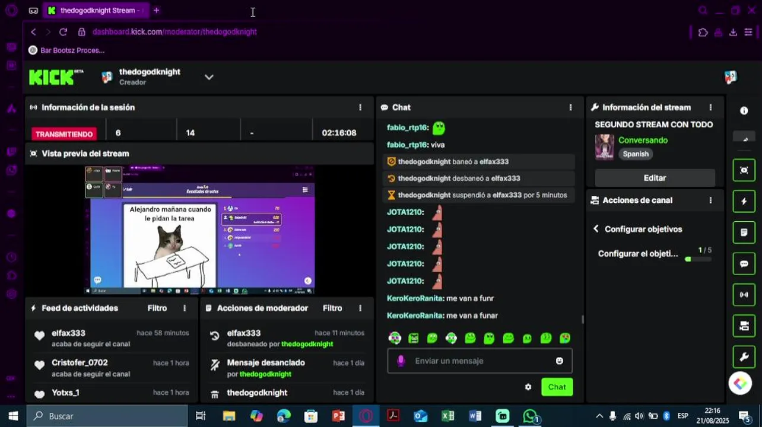Open the lightning bolt quick actions icon

coord(744,201)
